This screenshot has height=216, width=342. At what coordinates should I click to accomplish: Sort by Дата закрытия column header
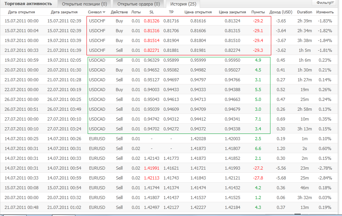[64, 12]
